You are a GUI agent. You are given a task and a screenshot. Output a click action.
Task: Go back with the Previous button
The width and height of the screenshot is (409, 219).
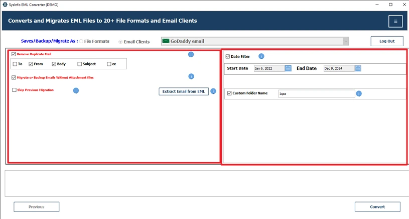(37, 207)
